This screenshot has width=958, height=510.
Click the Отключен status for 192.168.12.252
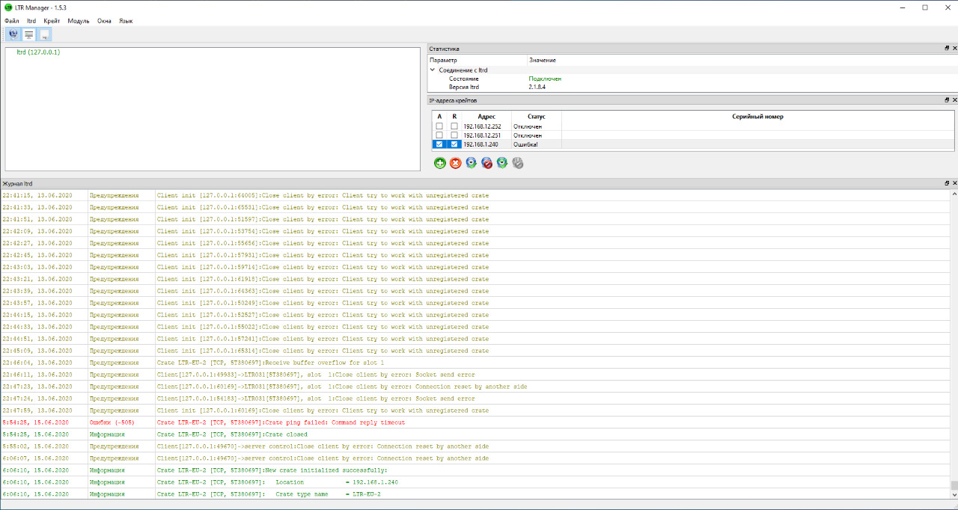[x=537, y=126]
